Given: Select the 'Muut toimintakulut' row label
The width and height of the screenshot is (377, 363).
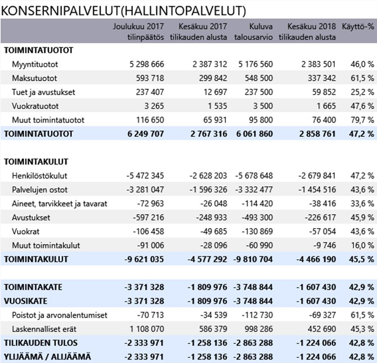Looking at the screenshot, I should (x=46, y=245).
